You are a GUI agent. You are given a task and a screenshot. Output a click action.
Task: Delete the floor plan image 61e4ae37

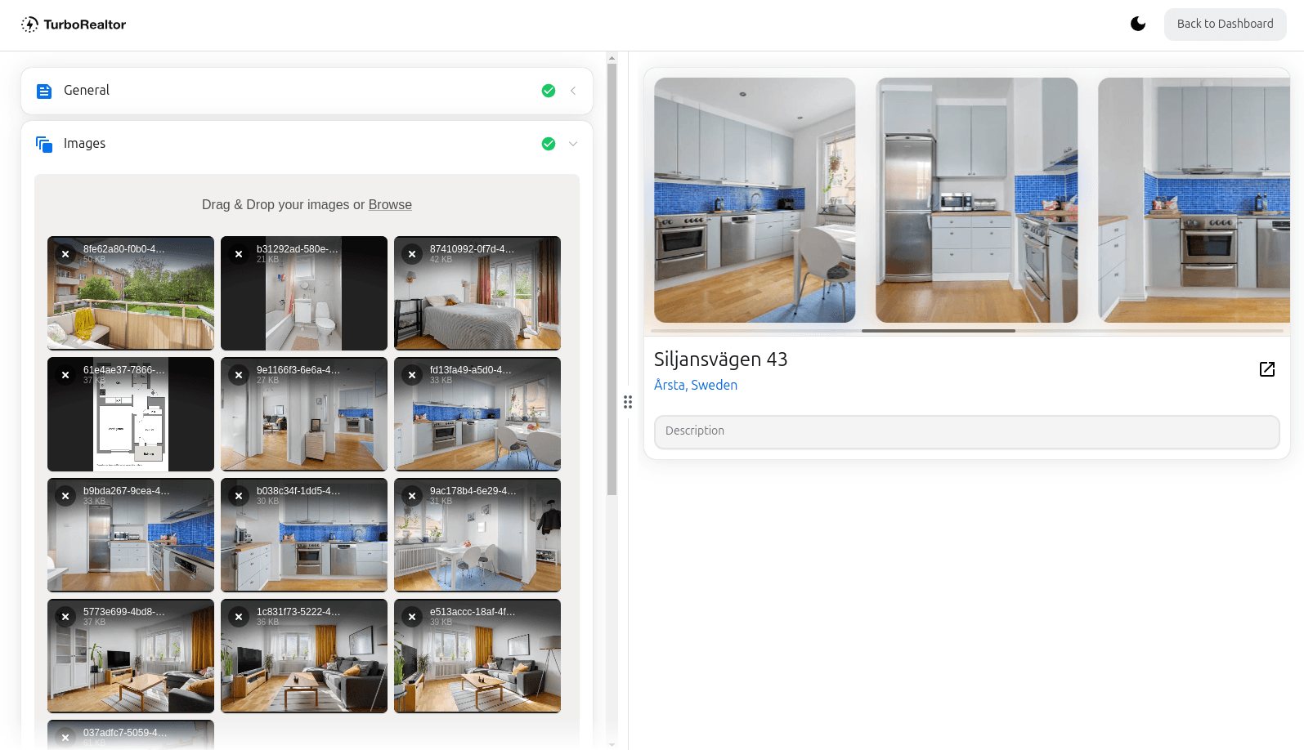click(x=65, y=375)
